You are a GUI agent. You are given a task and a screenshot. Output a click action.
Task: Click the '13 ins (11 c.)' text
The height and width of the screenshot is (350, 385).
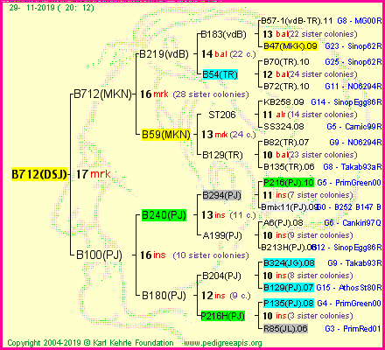(x=228, y=215)
